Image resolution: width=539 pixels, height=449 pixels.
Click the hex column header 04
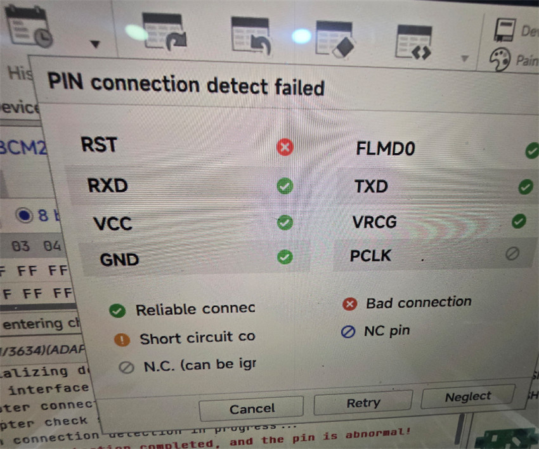tap(52, 246)
